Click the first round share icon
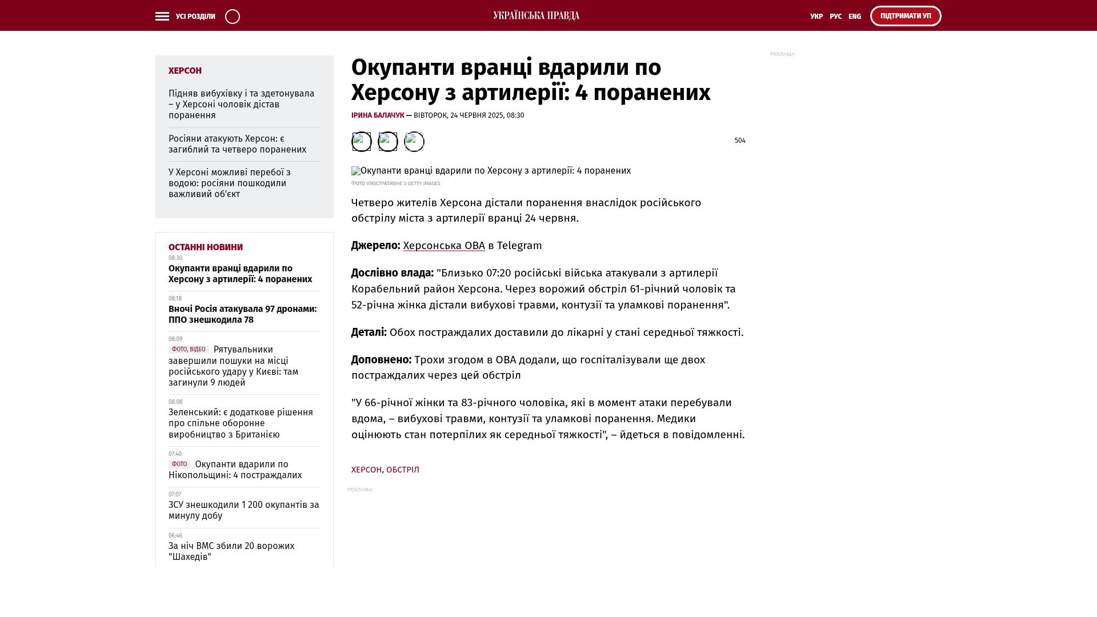 pos(361,142)
